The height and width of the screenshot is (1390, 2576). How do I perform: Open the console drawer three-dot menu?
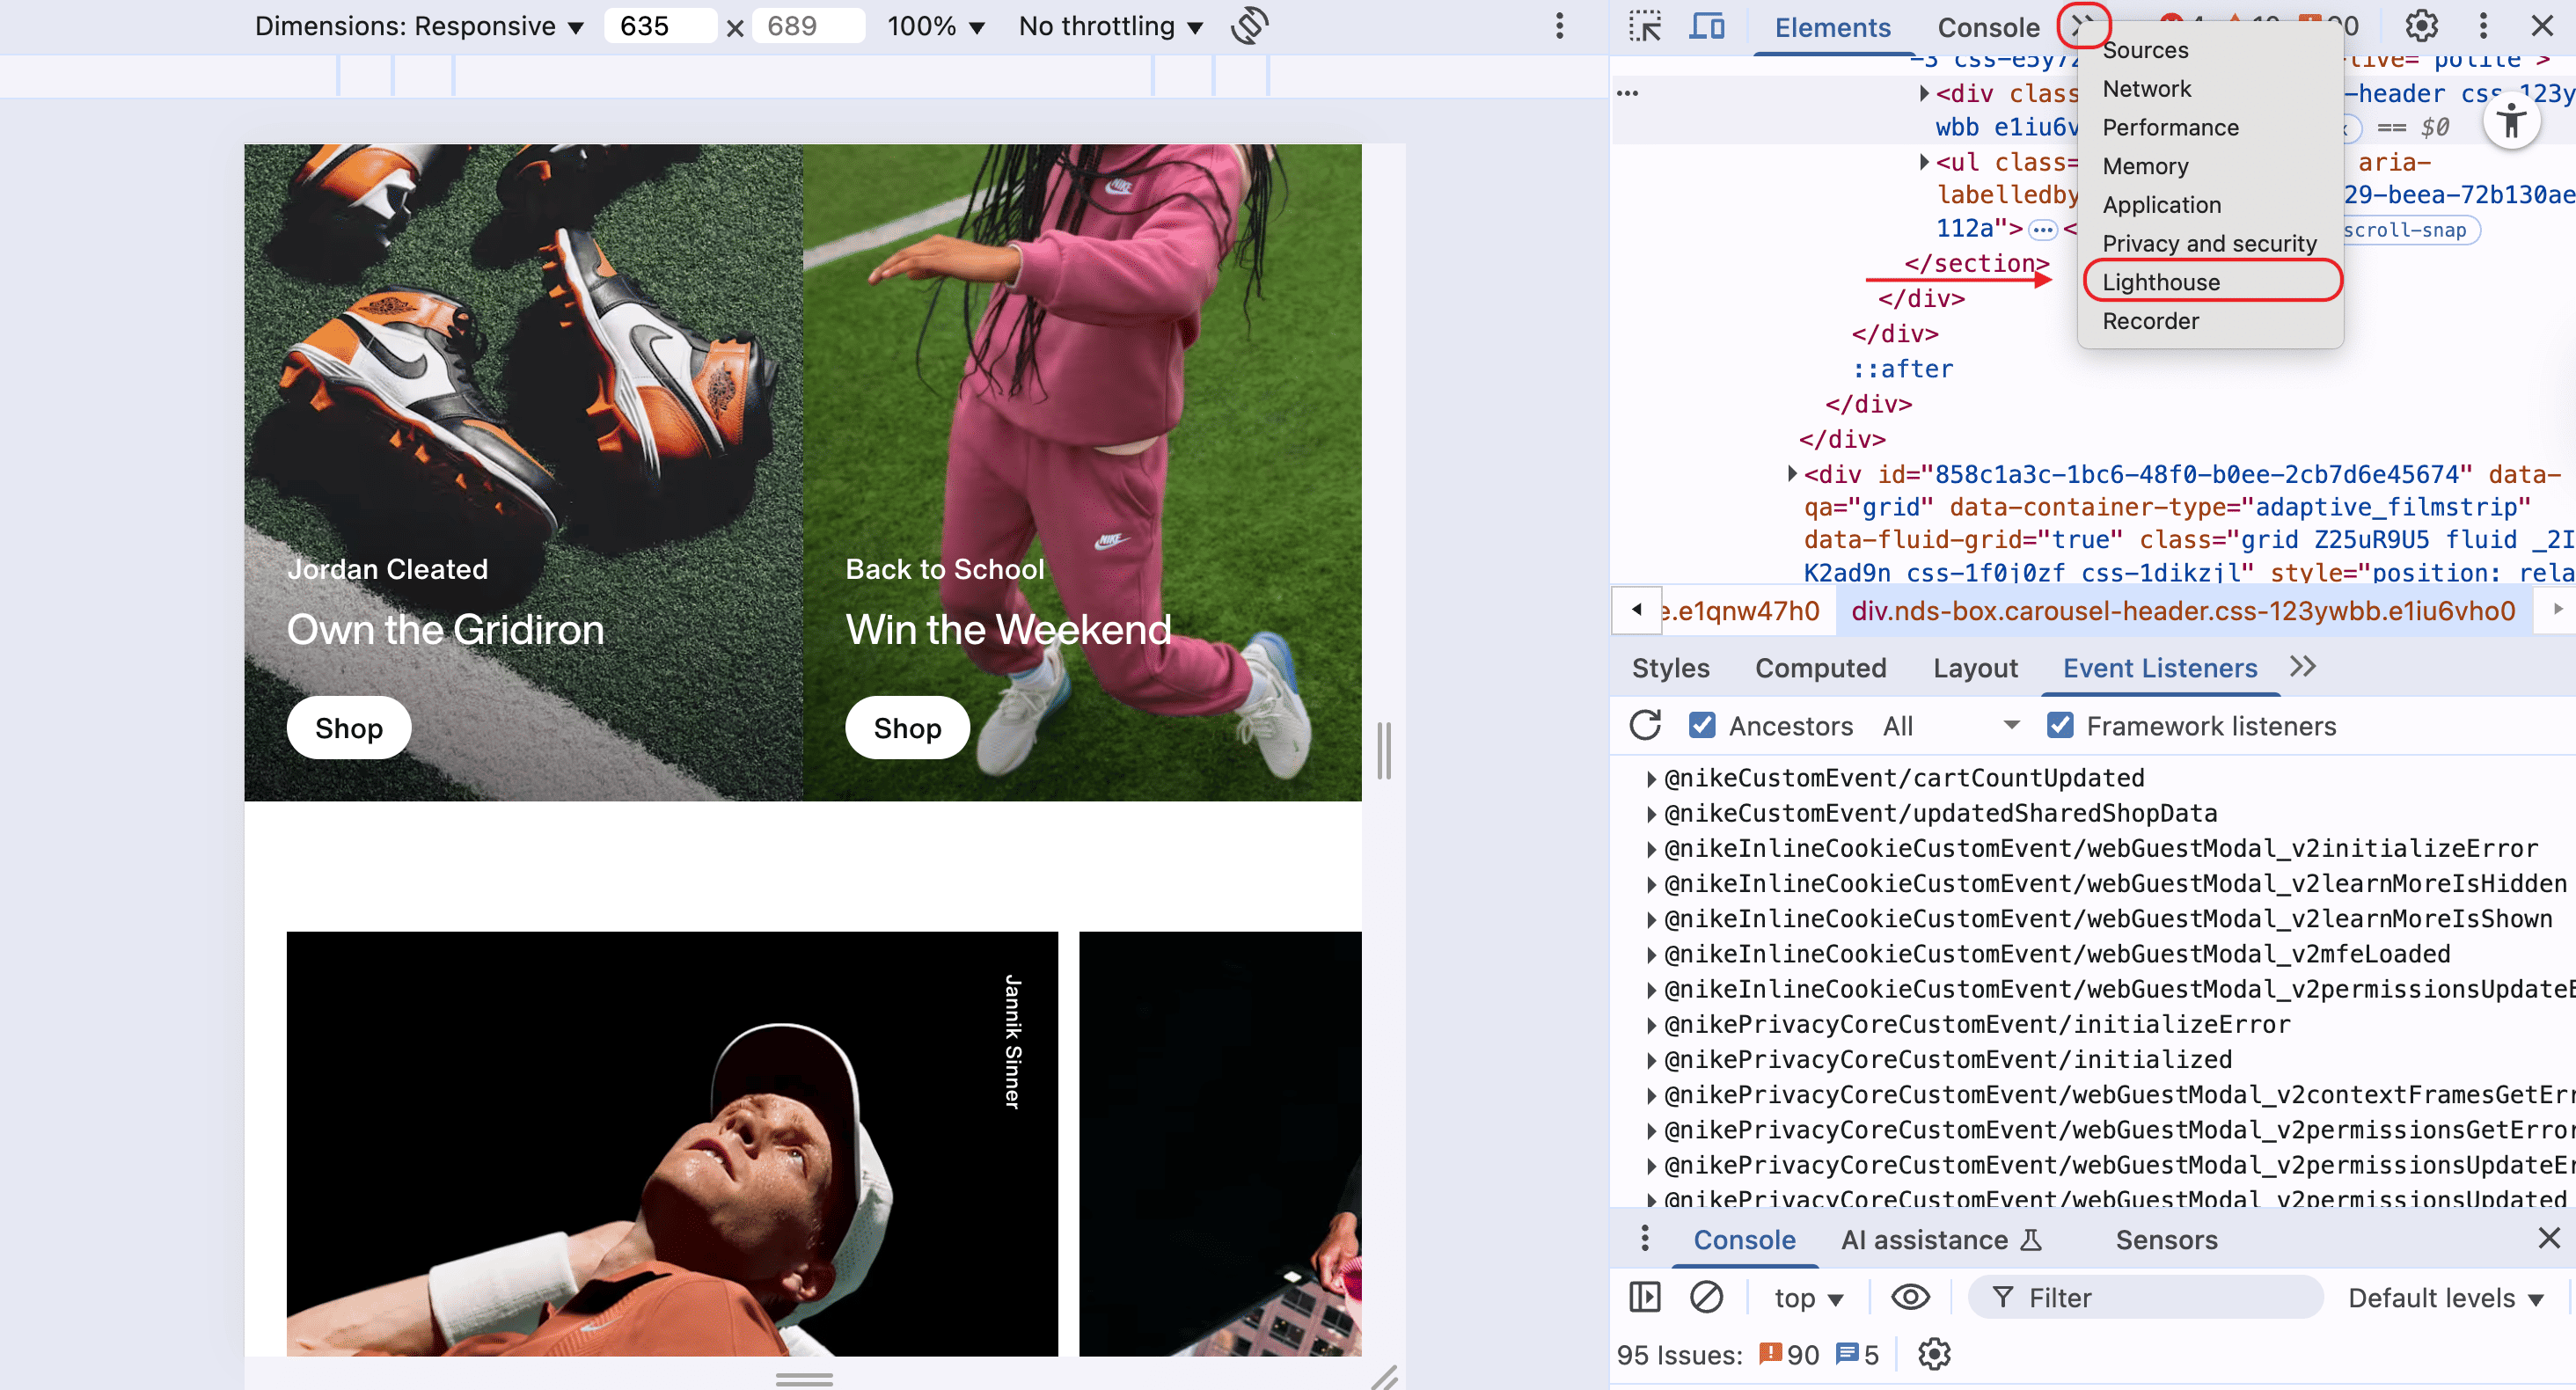pos(1644,1239)
